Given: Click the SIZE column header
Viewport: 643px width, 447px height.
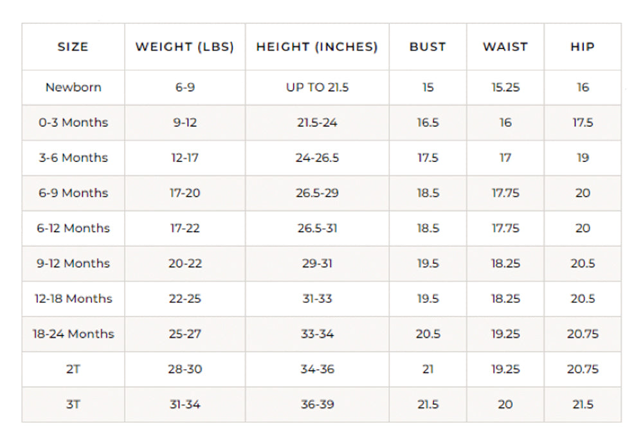Looking at the screenshot, I should click(x=73, y=47).
